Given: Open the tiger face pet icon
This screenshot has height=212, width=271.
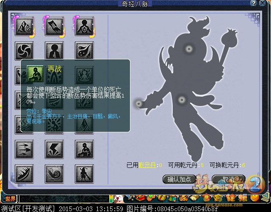Looking at the screenshot, I should click(183, 199).
